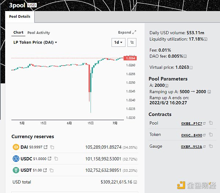Click the 3pool title heading
Image resolution: width=220 pixels, height=193 pixels.
coord(17,5)
